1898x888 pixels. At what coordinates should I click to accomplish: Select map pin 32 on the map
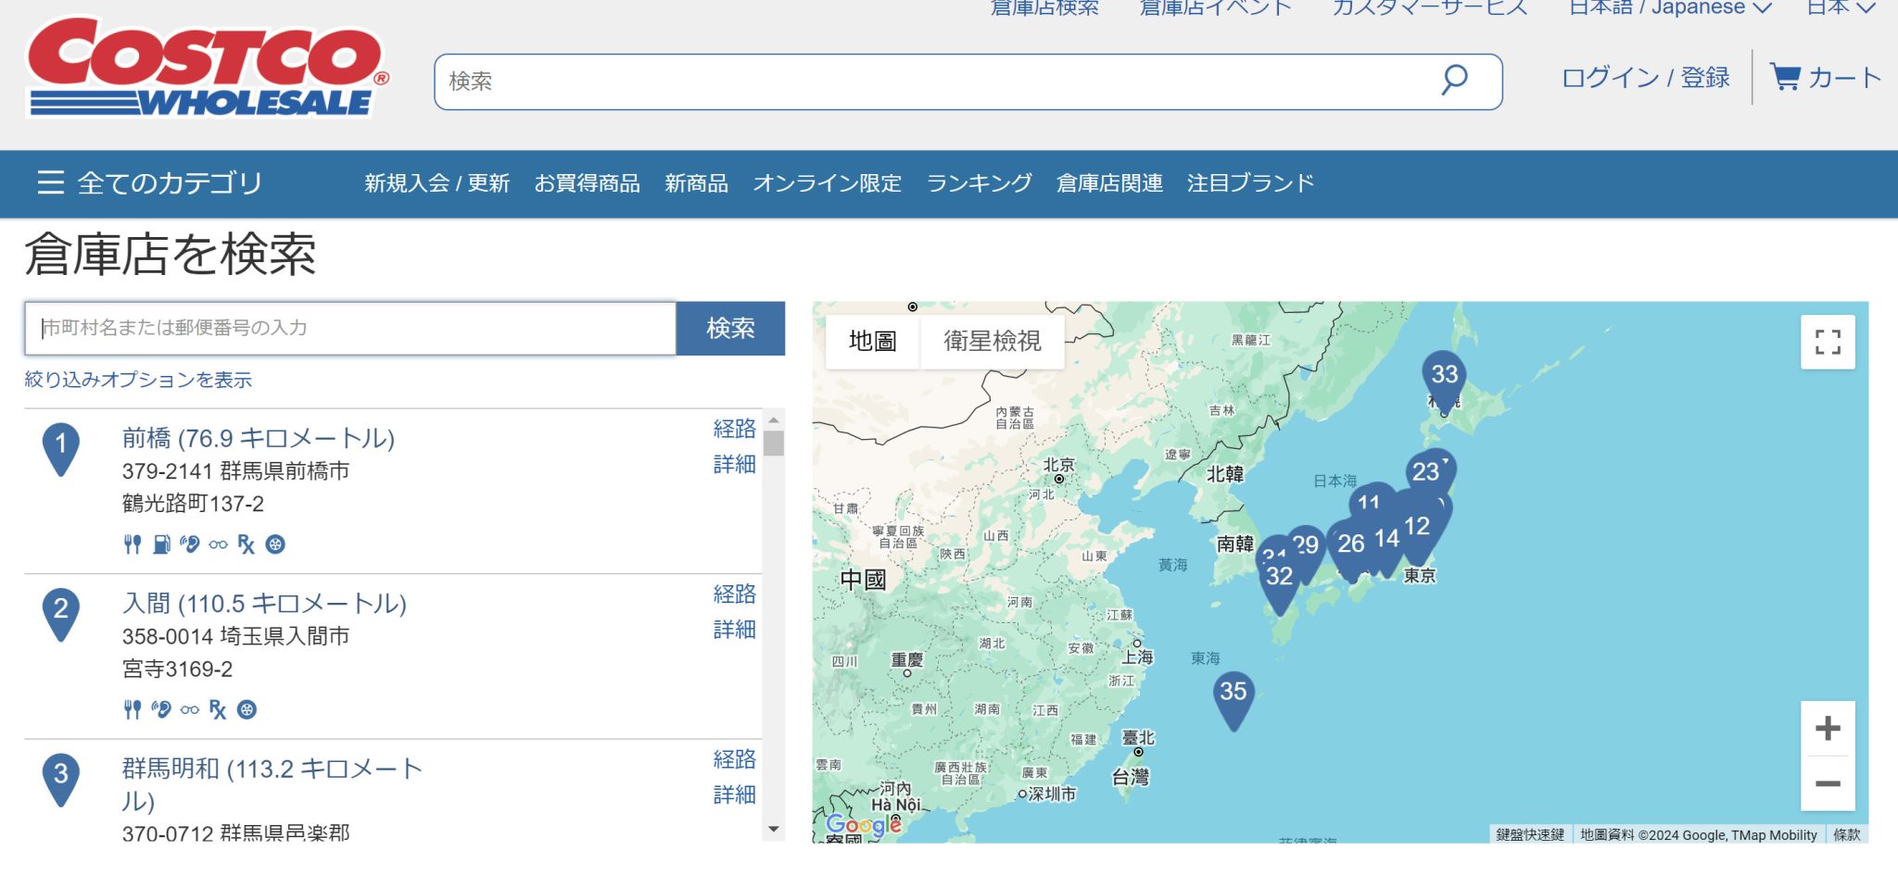tap(1280, 582)
